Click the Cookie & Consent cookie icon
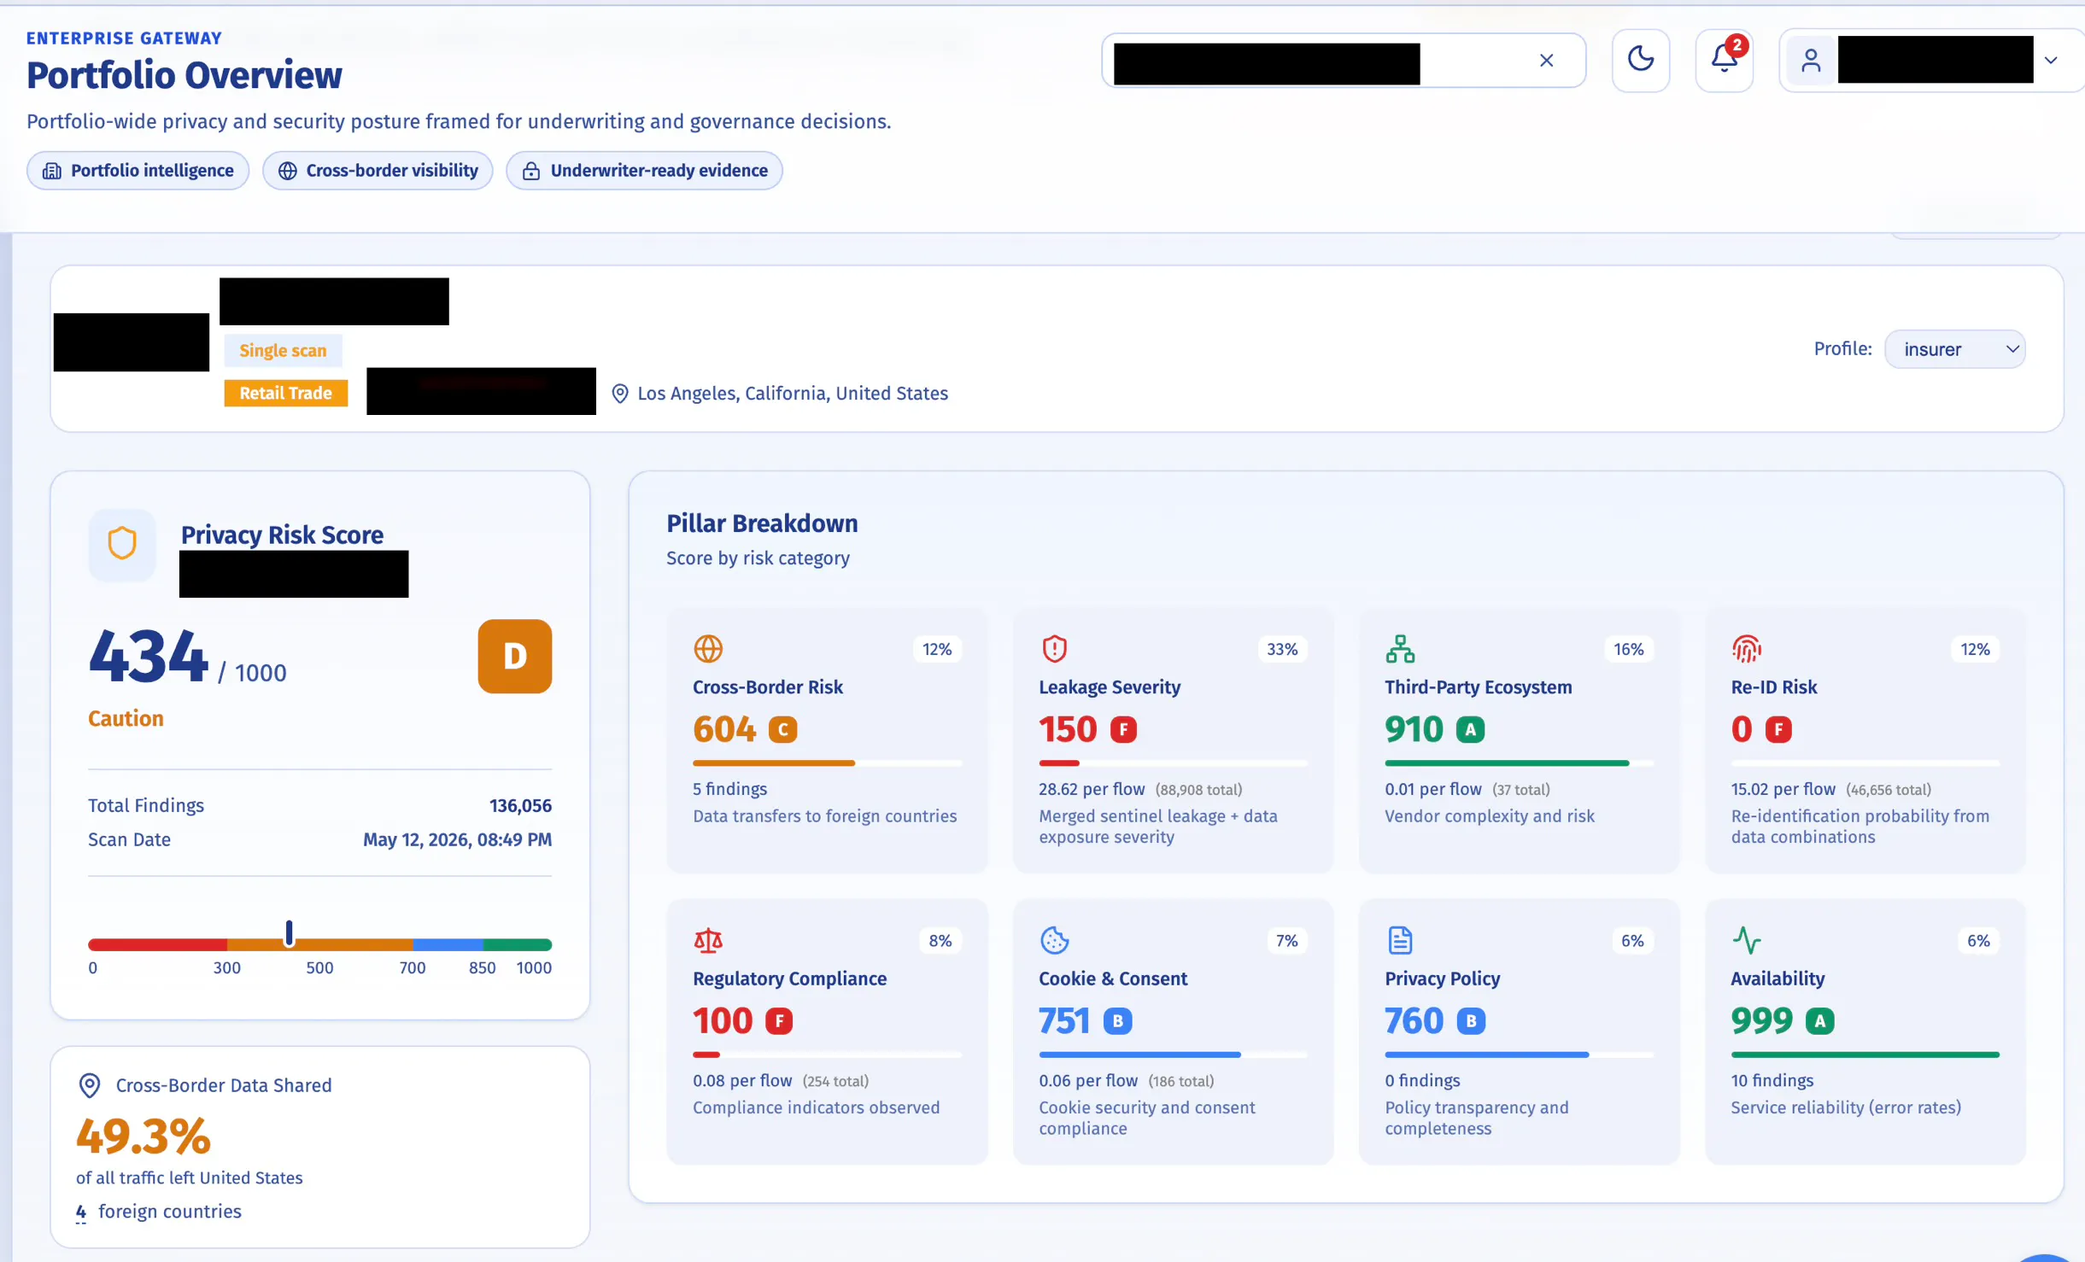The width and height of the screenshot is (2085, 1262). [x=1055, y=940]
